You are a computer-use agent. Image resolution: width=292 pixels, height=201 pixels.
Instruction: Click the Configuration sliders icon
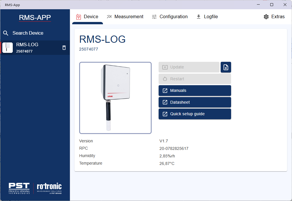(154, 17)
